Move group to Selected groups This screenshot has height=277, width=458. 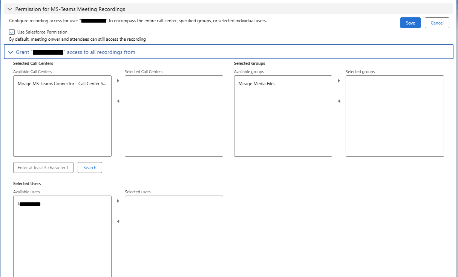pyautogui.click(x=339, y=81)
